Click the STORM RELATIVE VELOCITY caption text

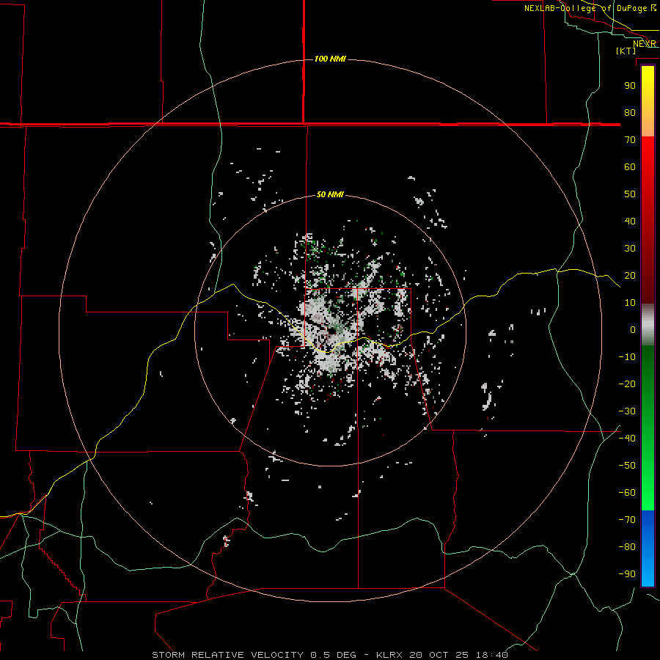(x=227, y=655)
